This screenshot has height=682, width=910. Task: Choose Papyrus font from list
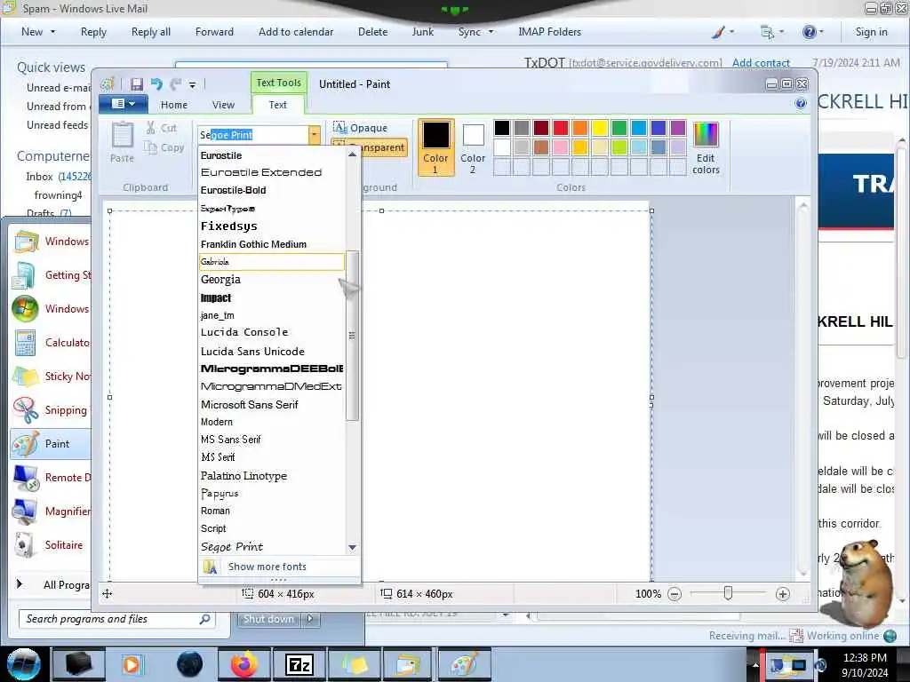[x=272, y=494]
